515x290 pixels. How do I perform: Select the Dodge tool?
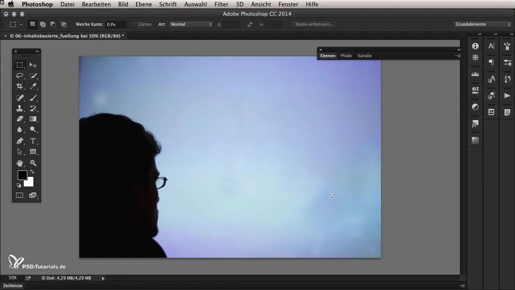coord(33,130)
